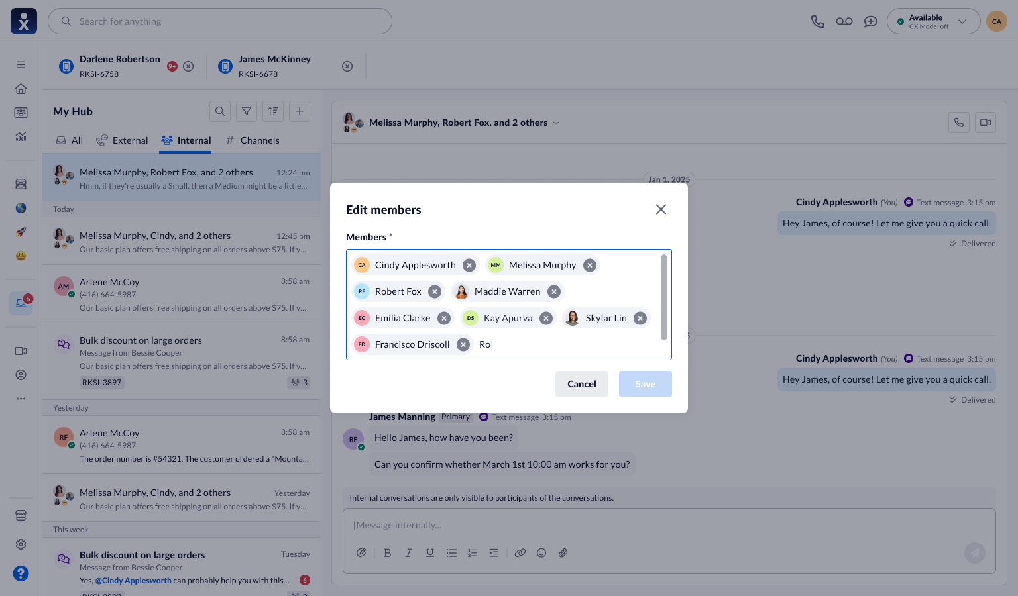This screenshot has height=596, width=1018.
Task: Remove Skylar Lin from members
Action: pos(640,318)
